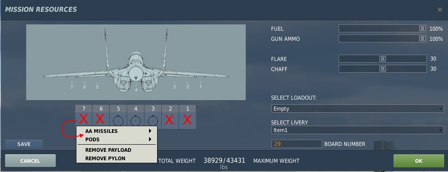Click the Flare slider handle
The image size is (448, 172).
coord(383,58)
